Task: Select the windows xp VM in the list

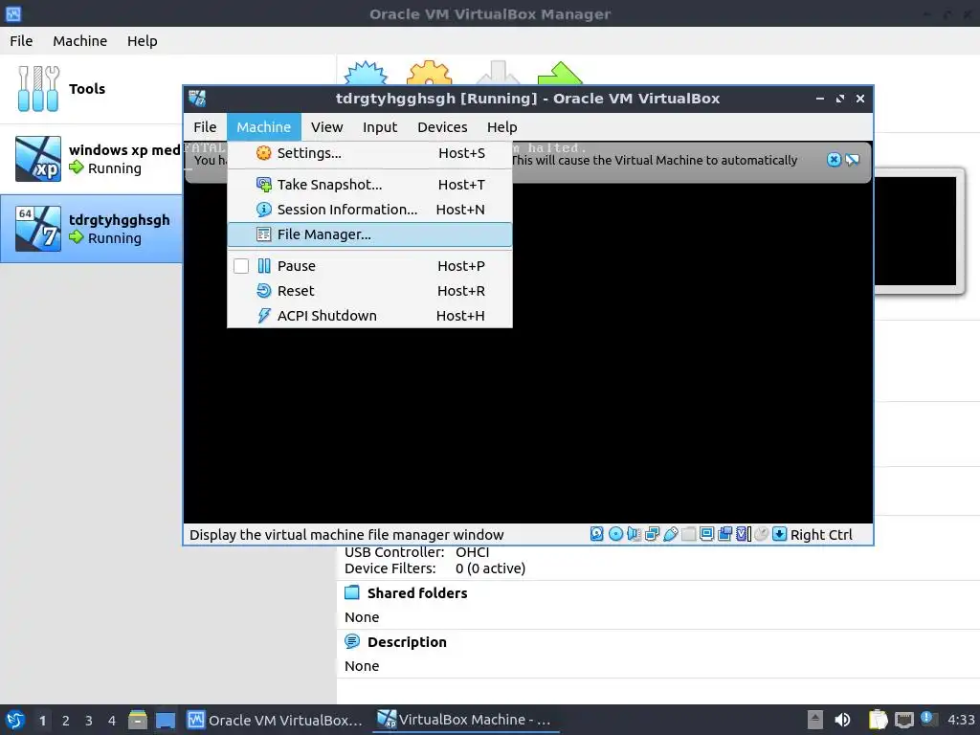Action: click(x=91, y=159)
